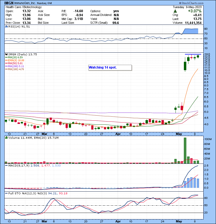This screenshot has width=216, height=224.
Task: Select the green MA(20) legend line marker
Action: (x=6, y=57)
